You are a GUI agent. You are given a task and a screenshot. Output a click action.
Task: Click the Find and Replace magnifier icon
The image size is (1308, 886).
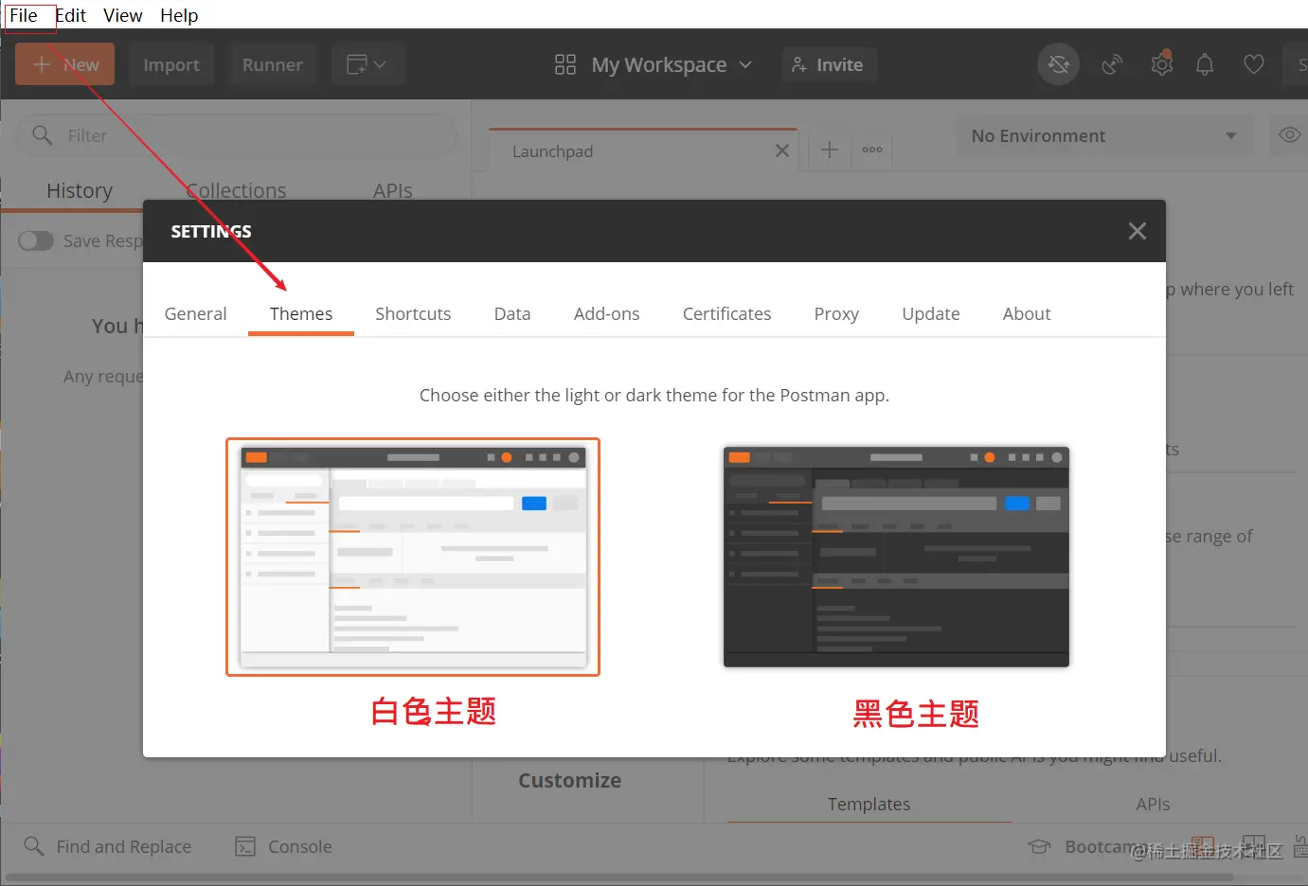click(34, 846)
